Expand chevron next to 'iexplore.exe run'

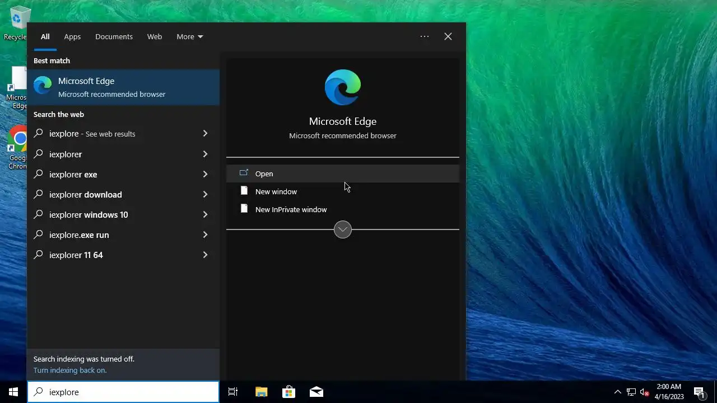pos(205,235)
